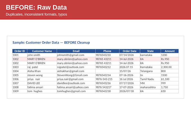
Task: Select the 'BEFORE: Raw Data' slide title
Action: (36, 7)
